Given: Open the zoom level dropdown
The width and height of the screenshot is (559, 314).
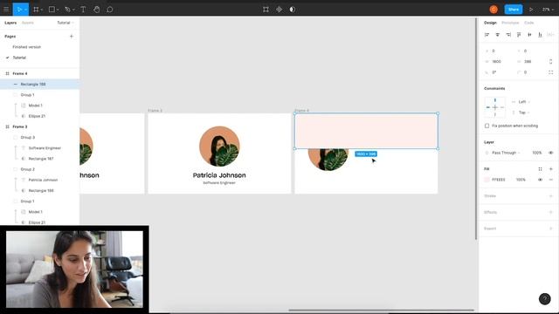Looking at the screenshot, I should click(x=548, y=10).
